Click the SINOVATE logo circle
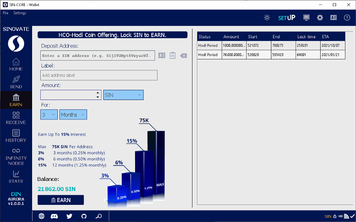The image size is (356, 222). [16, 44]
